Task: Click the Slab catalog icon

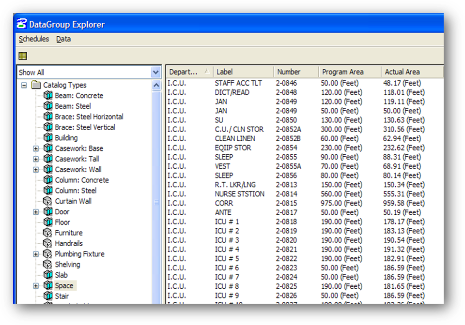Action: click(x=48, y=275)
